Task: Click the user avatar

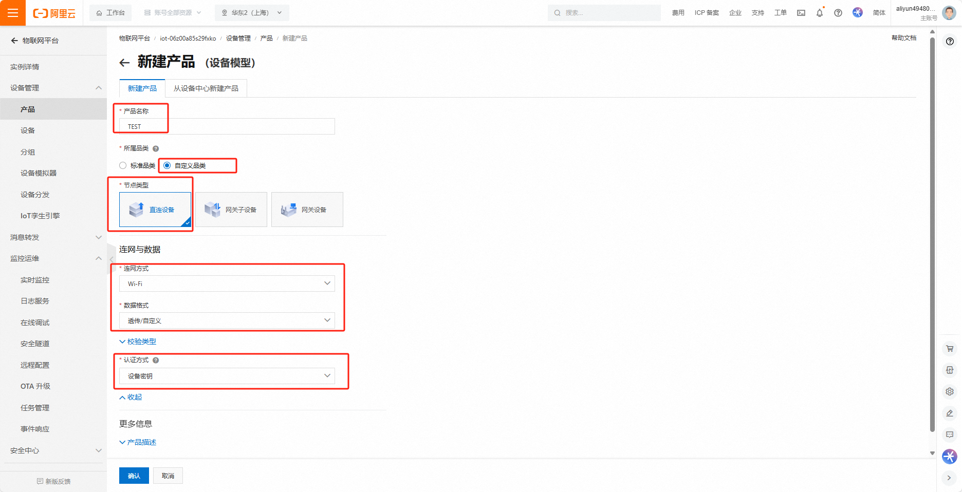Action: coord(949,13)
